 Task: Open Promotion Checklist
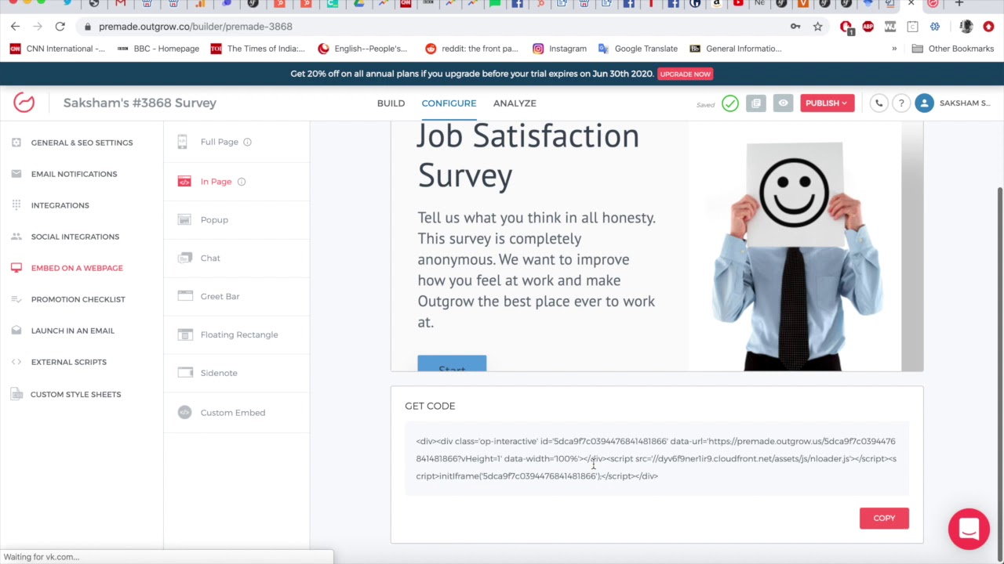click(78, 299)
